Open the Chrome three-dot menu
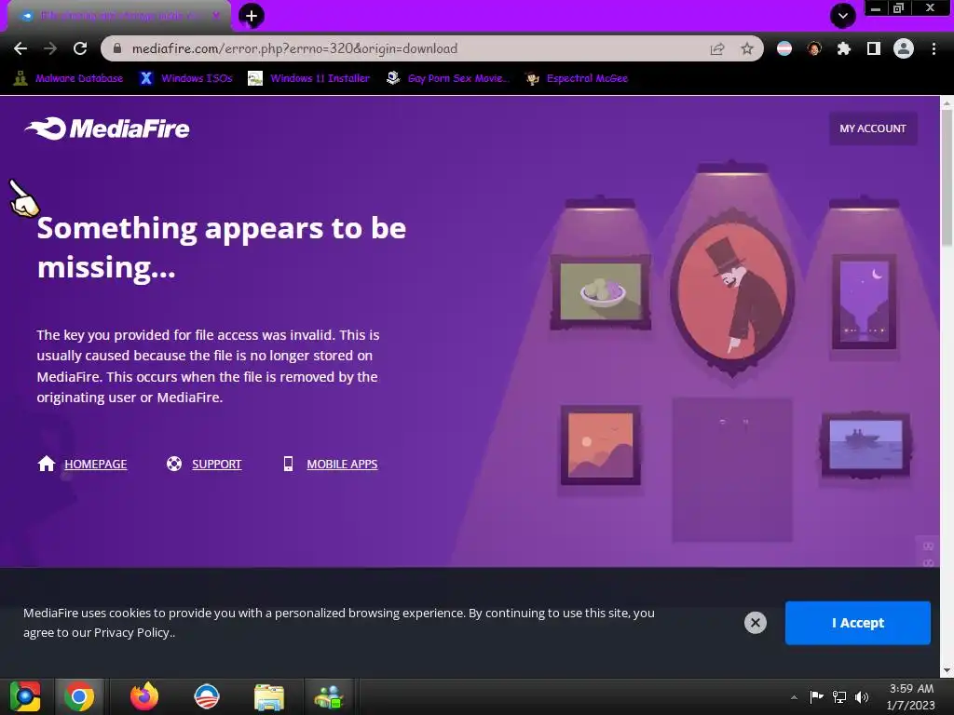Image resolution: width=954 pixels, height=715 pixels. point(934,48)
